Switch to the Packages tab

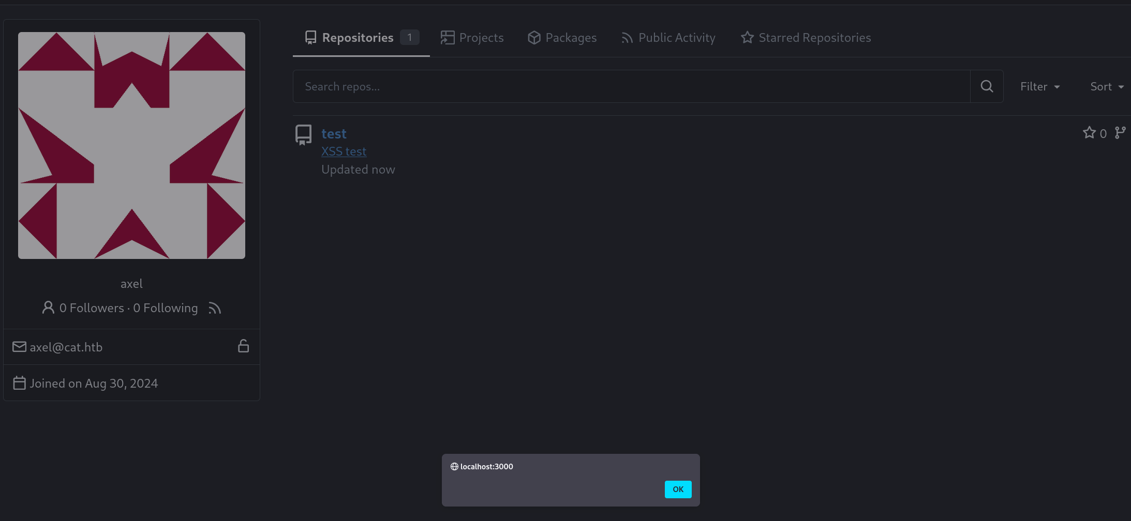pos(562,38)
